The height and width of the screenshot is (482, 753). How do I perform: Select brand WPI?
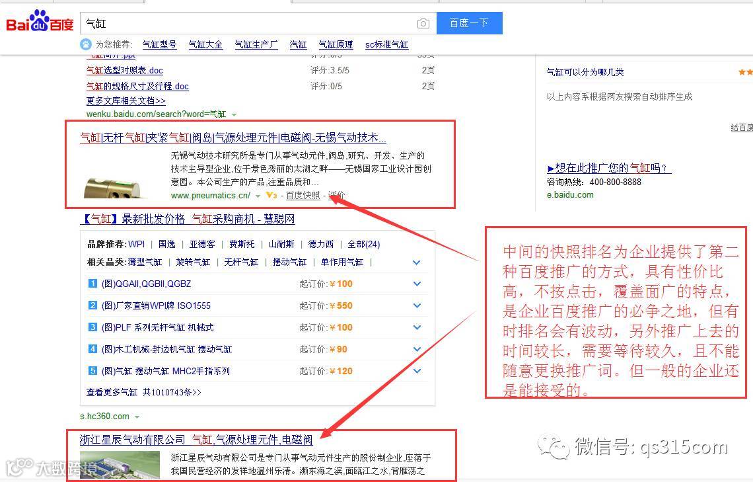click(x=136, y=244)
